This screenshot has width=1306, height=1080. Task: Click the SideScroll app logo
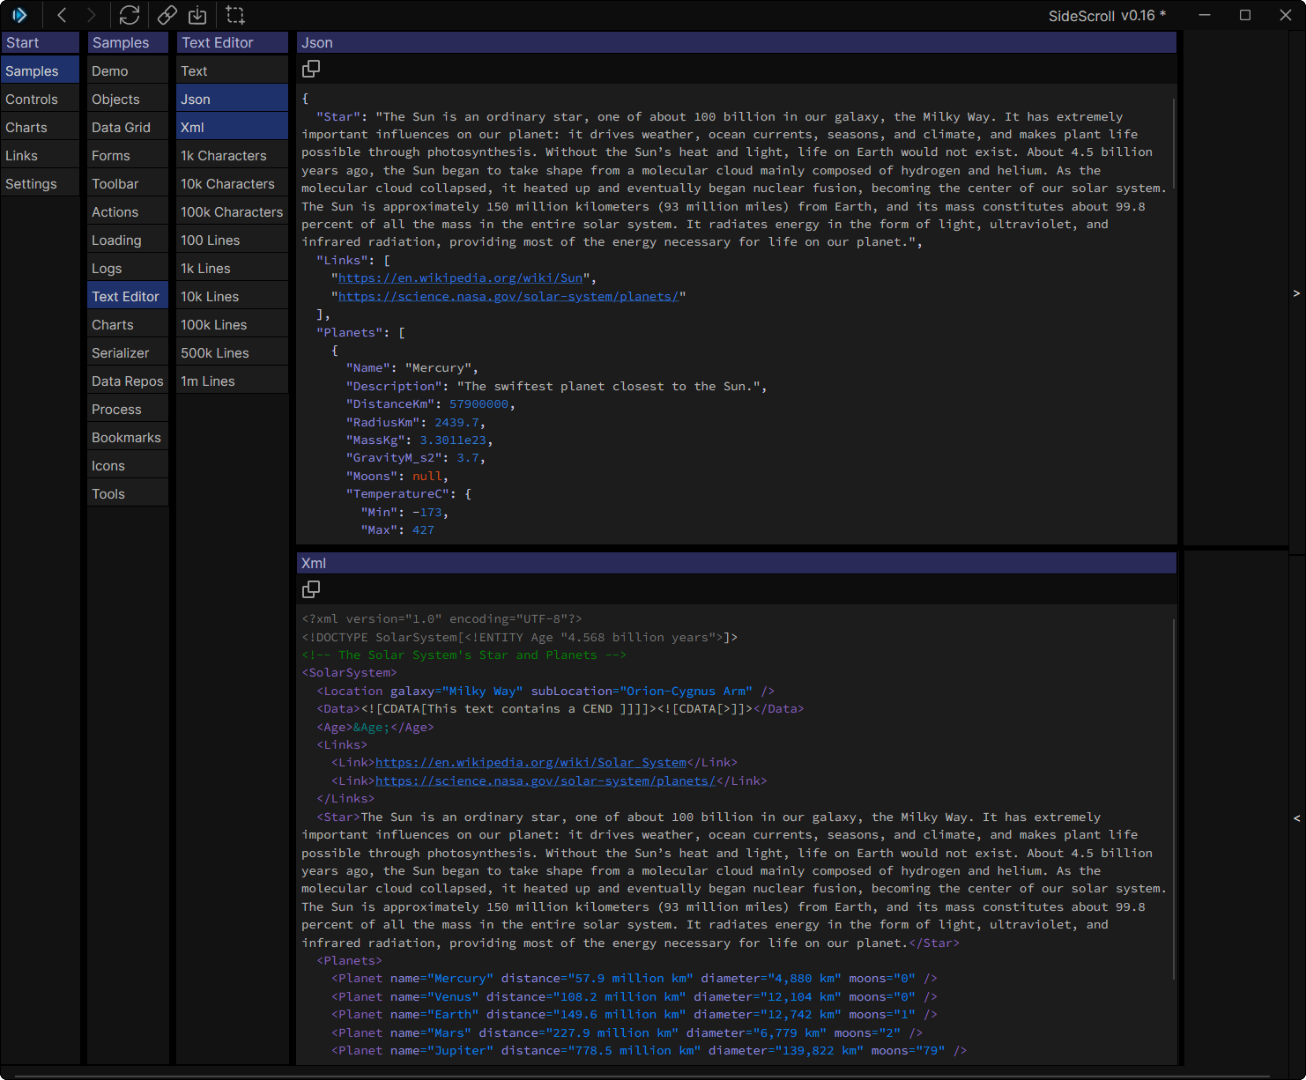click(x=19, y=15)
